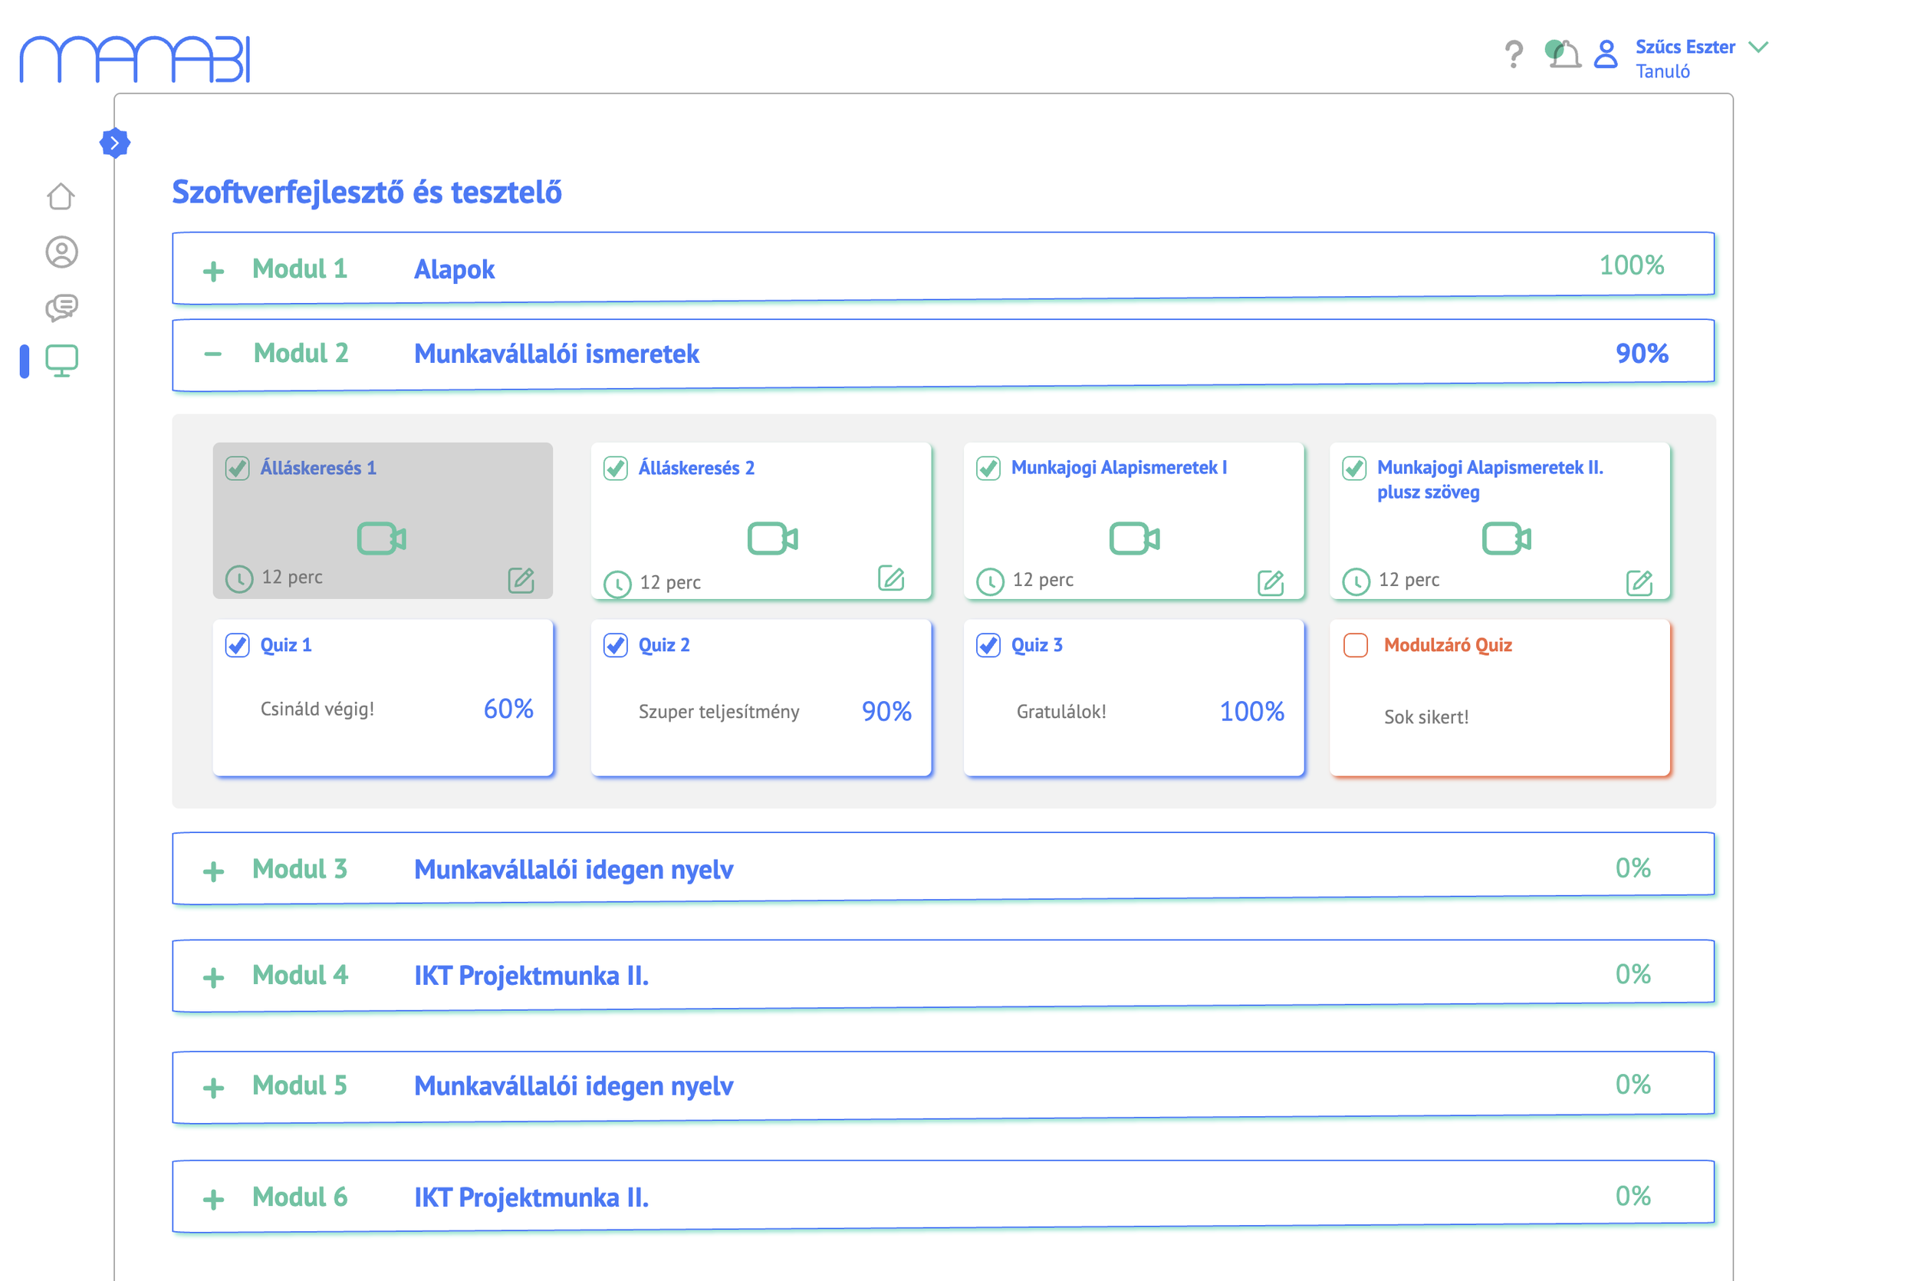This screenshot has width=1917, height=1281.
Task: Click the help question mark icon
Action: tap(1513, 54)
